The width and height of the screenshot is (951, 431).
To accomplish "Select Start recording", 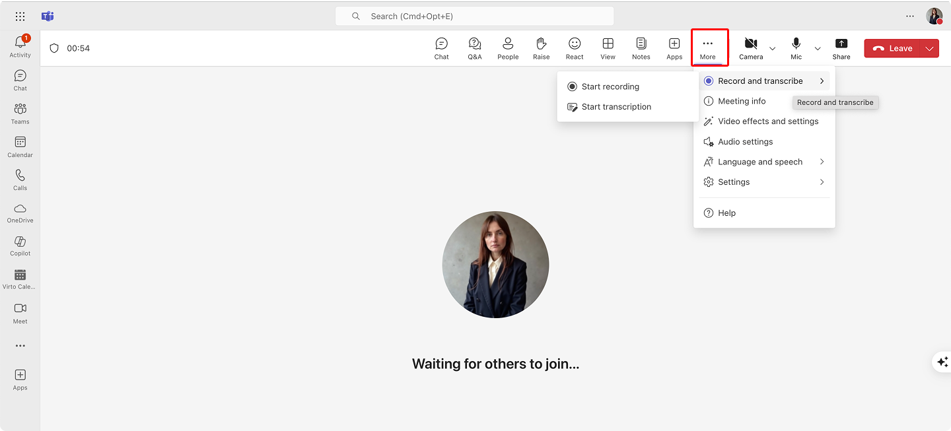I will [610, 86].
